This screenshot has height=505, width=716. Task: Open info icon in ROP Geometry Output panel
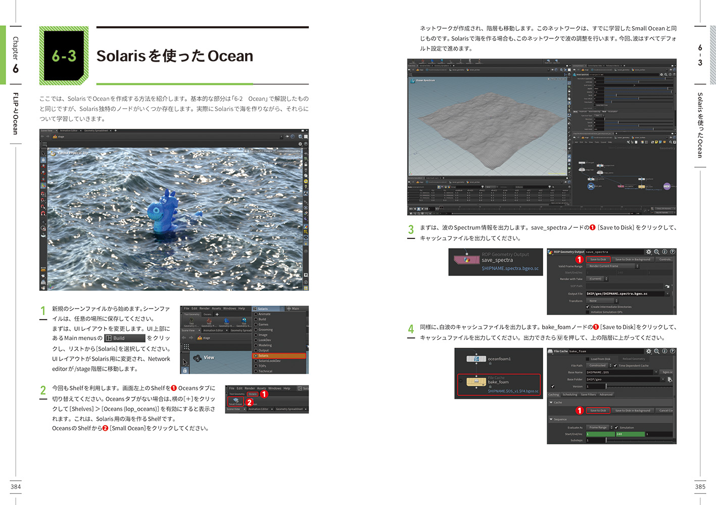click(664, 251)
